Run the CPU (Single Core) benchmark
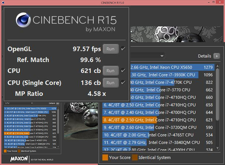The width and height of the screenshot is (225, 165). [x=111, y=82]
